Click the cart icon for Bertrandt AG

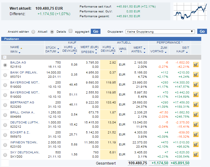[196, 105]
